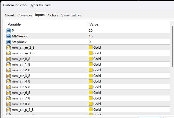Viewport: 174px width, 118px height.
Task: Click the StepBack variable type icon
Action: (8, 42)
